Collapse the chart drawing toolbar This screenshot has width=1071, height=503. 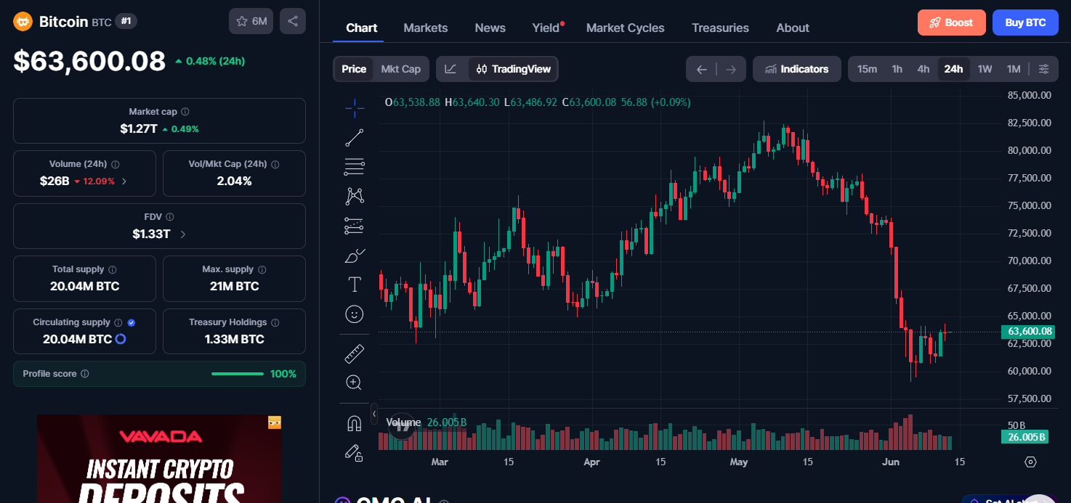[374, 414]
